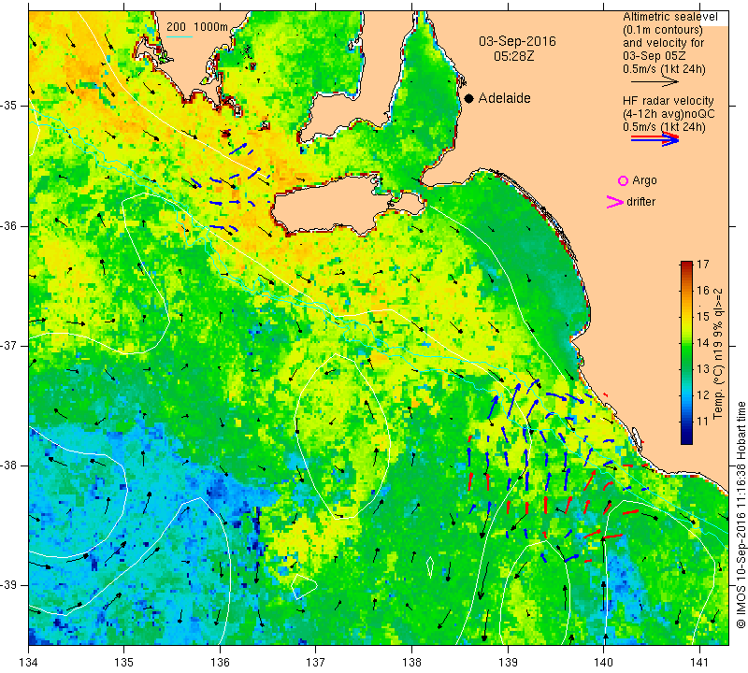This screenshot has height=673, width=748.
Task: Click the longitude label 140
Action: point(604,663)
